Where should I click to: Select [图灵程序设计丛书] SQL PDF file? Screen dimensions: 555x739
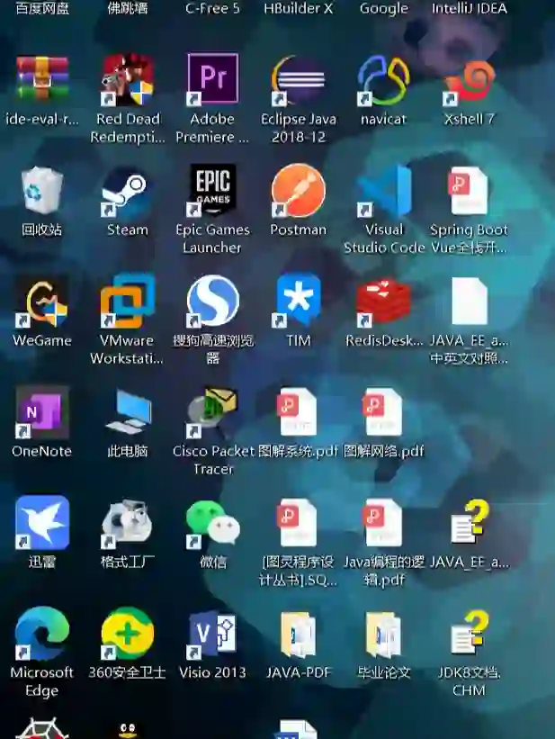[297, 523]
